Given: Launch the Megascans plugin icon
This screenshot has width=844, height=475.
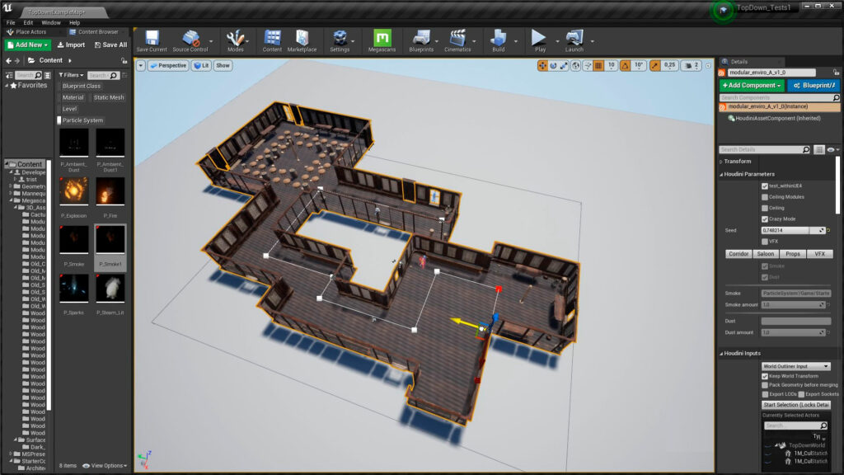Looking at the screenshot, I should pos(382,41).
